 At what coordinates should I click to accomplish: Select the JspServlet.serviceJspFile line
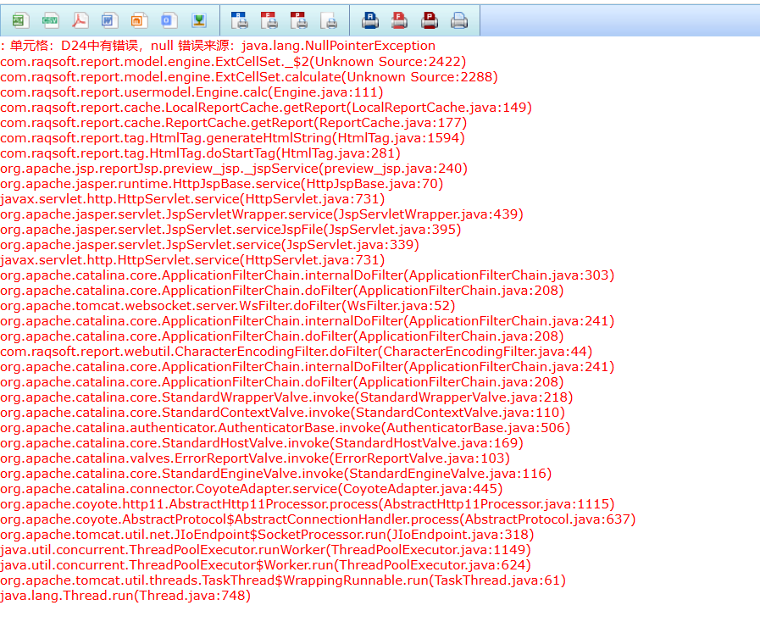230,230
